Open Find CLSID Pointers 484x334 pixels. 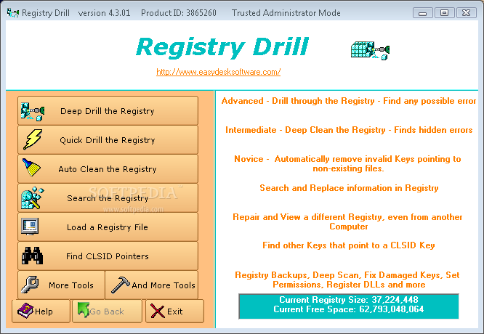(108, 256)
